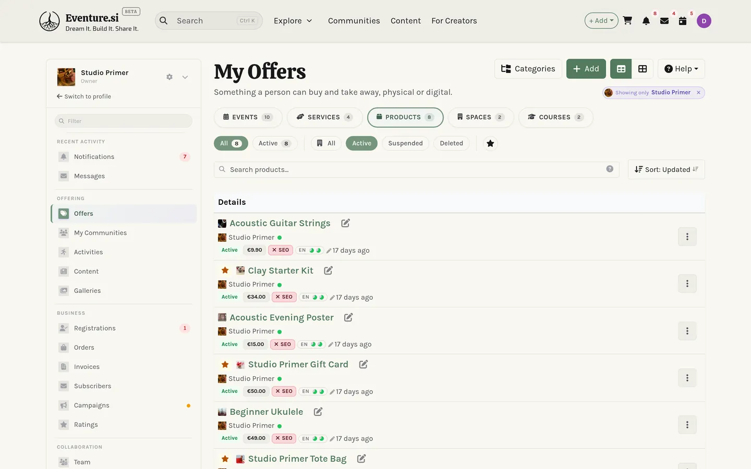Toggle the favorites star filter
The image size is (751, 469).
pos(490,143)
